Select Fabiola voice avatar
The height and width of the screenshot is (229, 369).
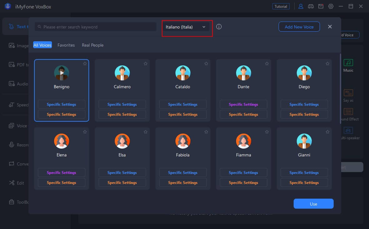point(183,141)
